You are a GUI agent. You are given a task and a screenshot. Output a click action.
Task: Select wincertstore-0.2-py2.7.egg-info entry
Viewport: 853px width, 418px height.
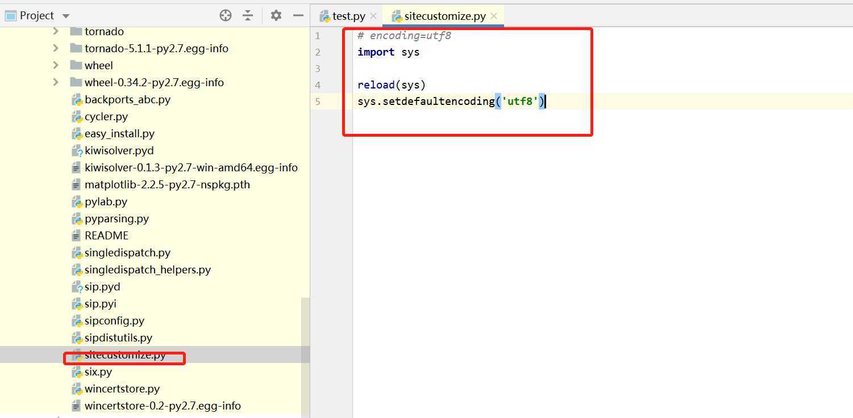coord(163,406)
